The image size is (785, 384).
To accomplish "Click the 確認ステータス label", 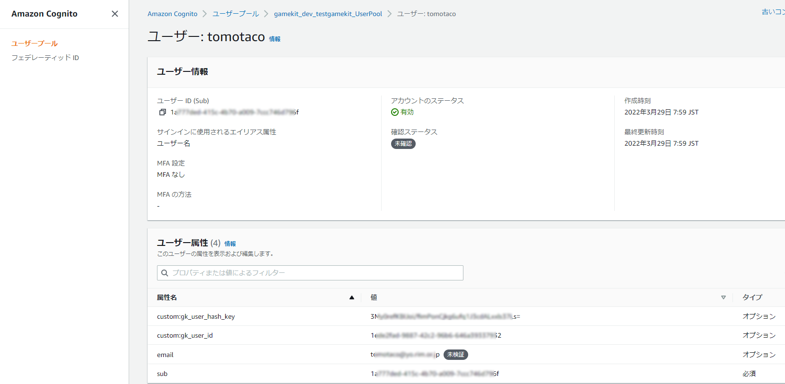I will tap(414, 132).
